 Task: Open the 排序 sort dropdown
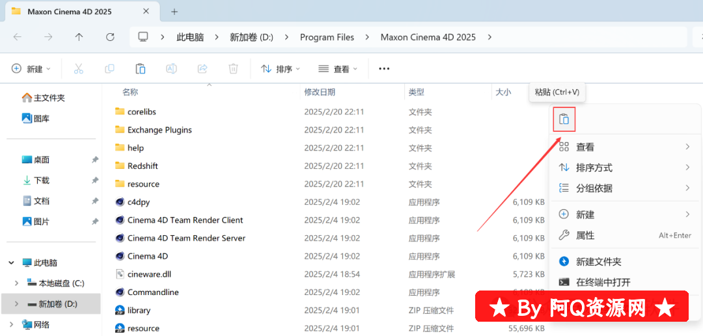pyautogui.click(x=281, y=69)
